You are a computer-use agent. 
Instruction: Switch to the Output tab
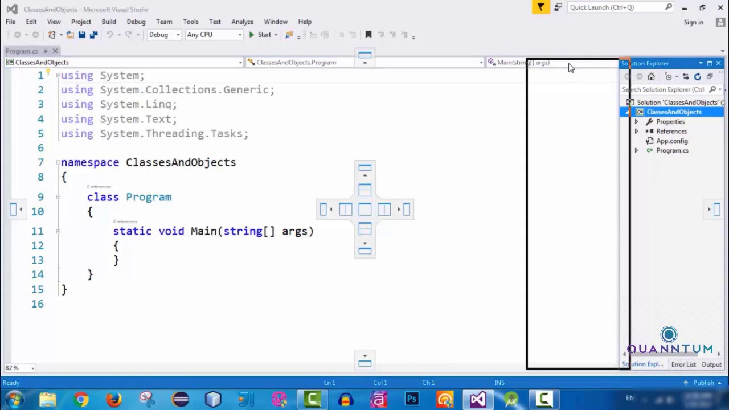pyautogui.click(x=711, y=364)
